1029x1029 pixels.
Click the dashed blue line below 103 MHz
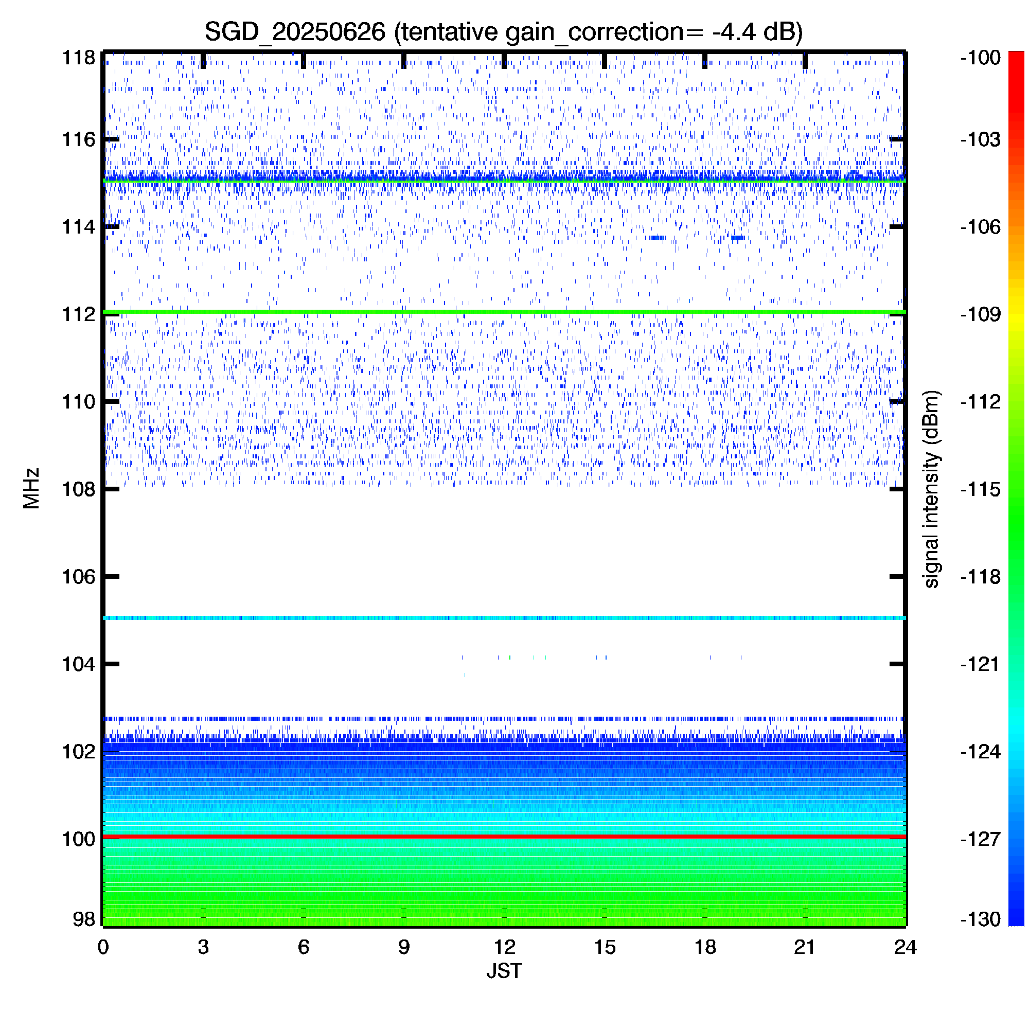click(504, 718)
